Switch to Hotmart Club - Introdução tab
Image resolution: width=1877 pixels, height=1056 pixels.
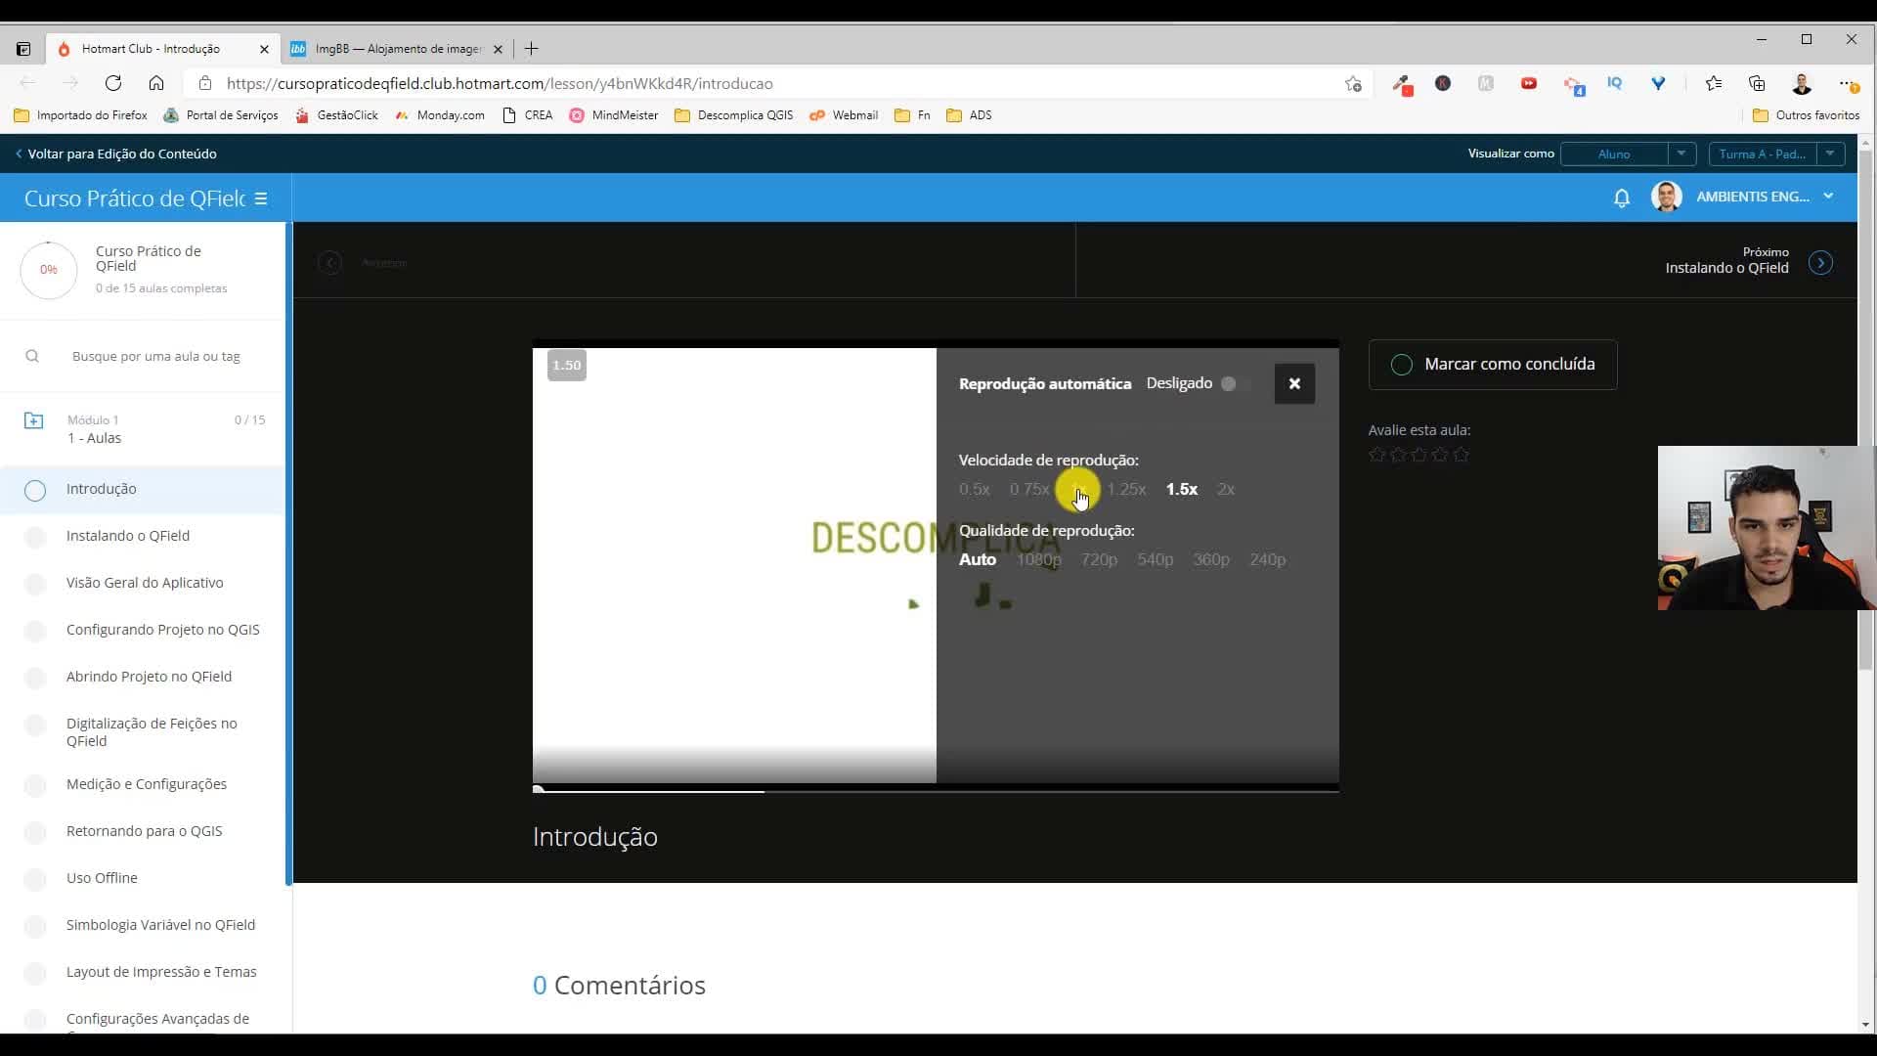161,49
